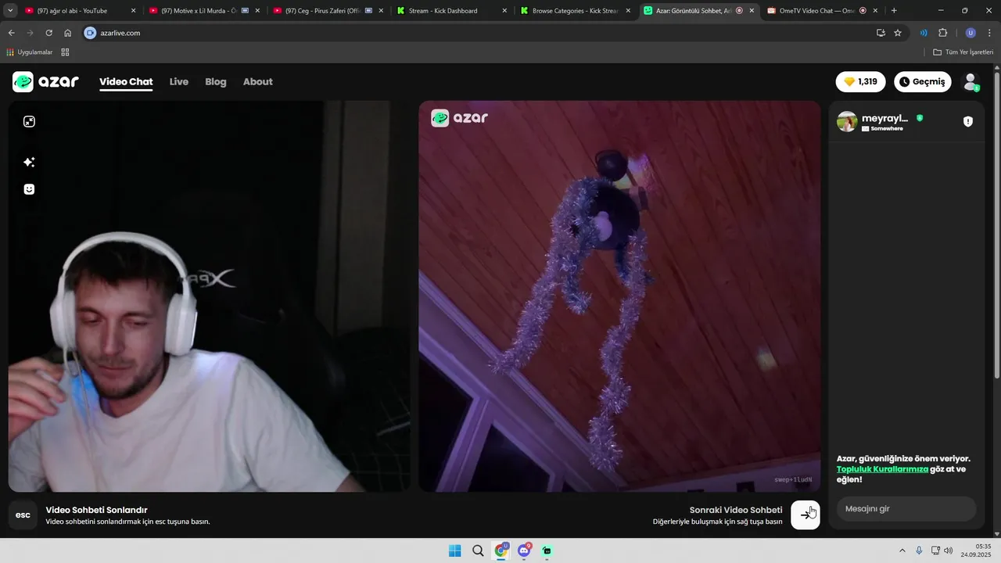Open the tab search dropdown

coord(10,11)
